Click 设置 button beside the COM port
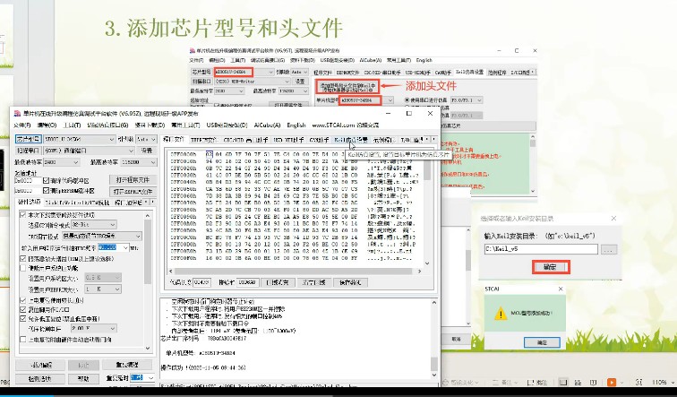 (146, 151)
